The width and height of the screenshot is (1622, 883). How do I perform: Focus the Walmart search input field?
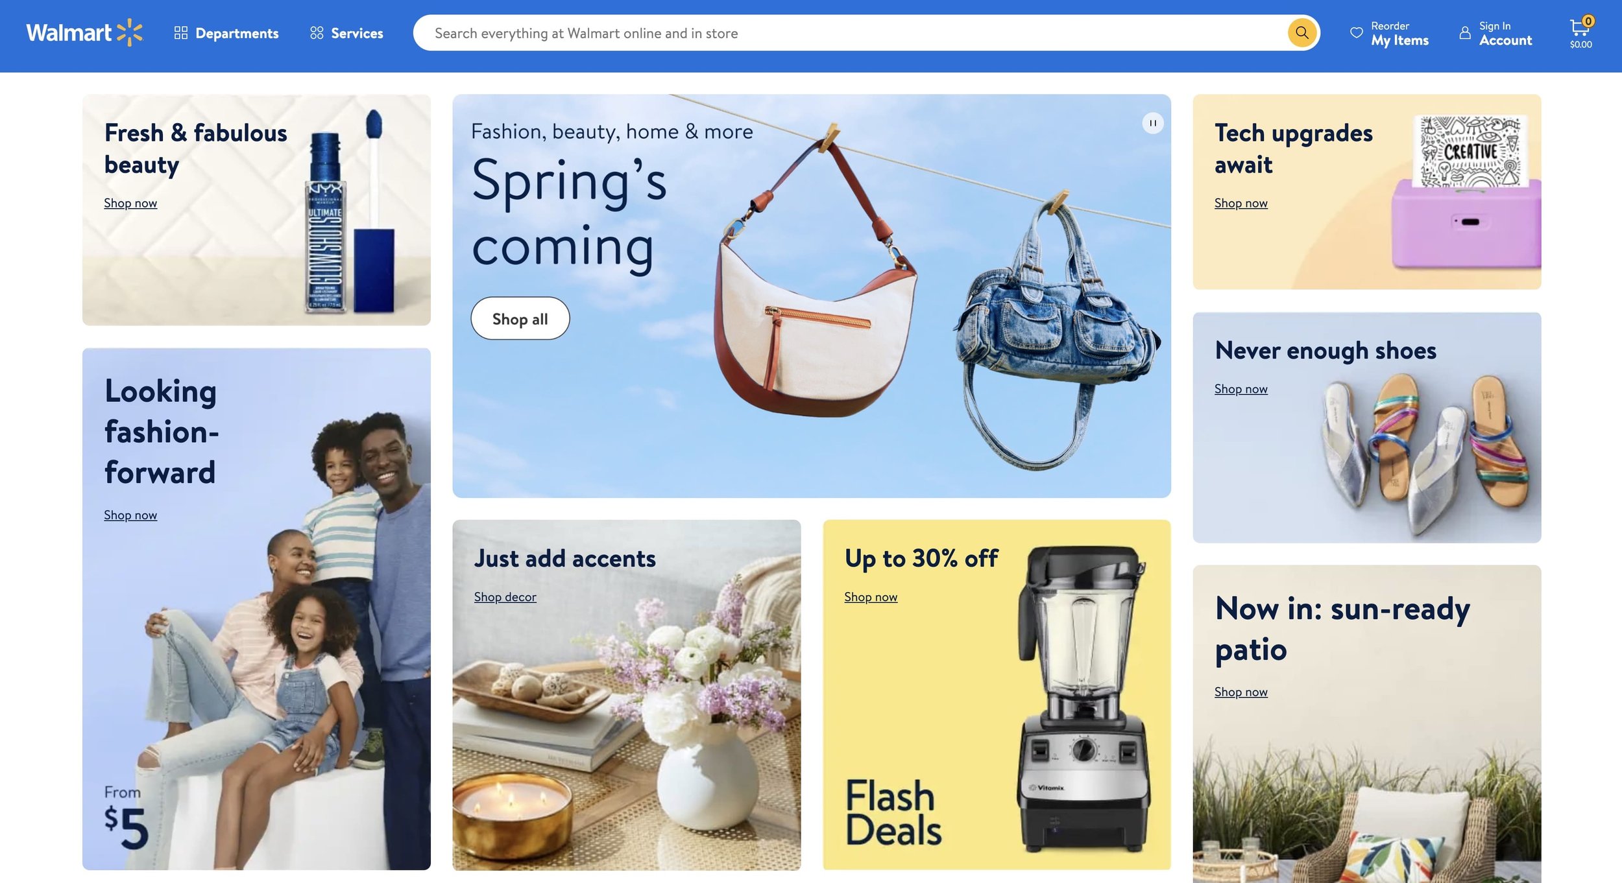856,33
